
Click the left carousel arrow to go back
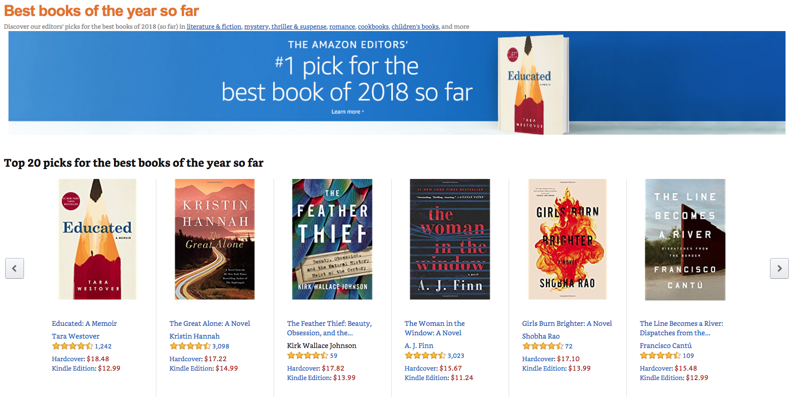[15, 268]
